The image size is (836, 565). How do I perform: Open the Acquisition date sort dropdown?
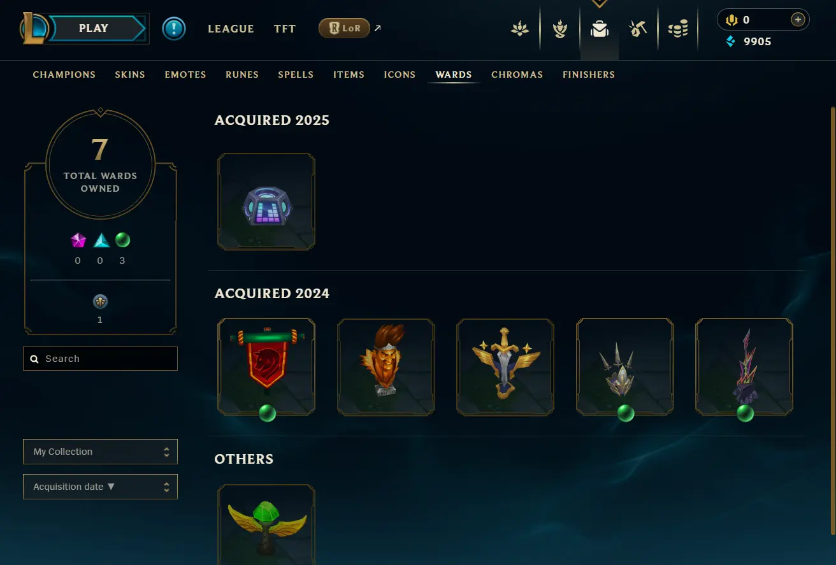pyautogui.click(x=100, y=487)
